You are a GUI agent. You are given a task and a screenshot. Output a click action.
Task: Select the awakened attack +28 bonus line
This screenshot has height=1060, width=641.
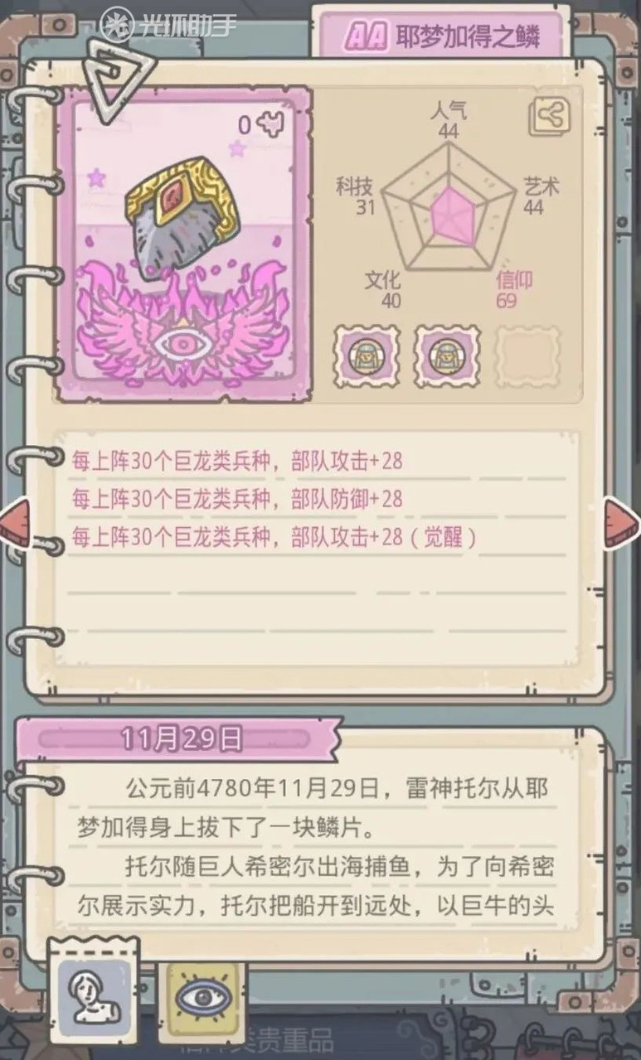coord(275,537)
